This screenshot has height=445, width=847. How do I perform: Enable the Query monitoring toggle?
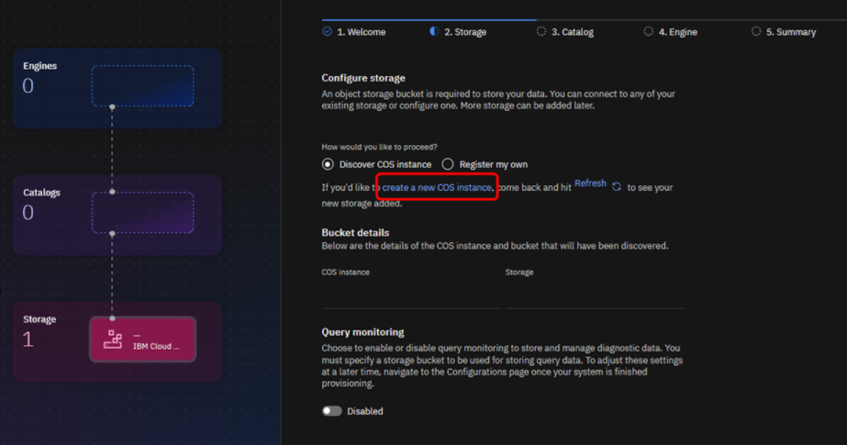pos(332,411)
